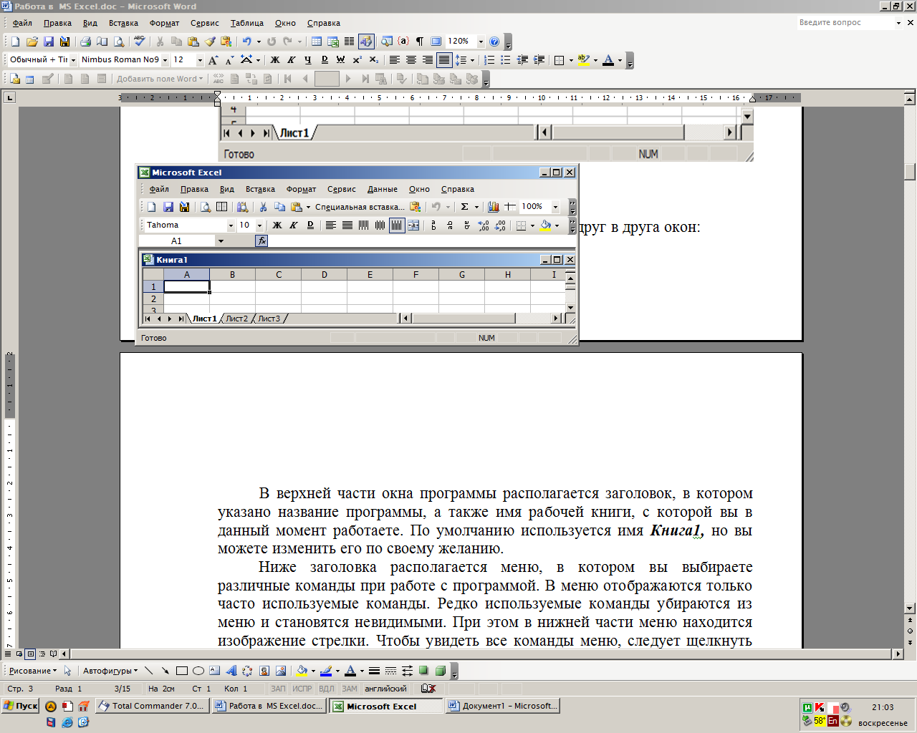Select column D header in Книга1
Viewport: 917px width, 733px height.
(325, 274)
